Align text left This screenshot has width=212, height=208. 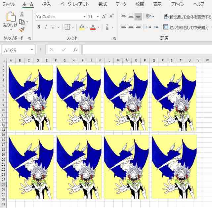(x=123, y=27)
